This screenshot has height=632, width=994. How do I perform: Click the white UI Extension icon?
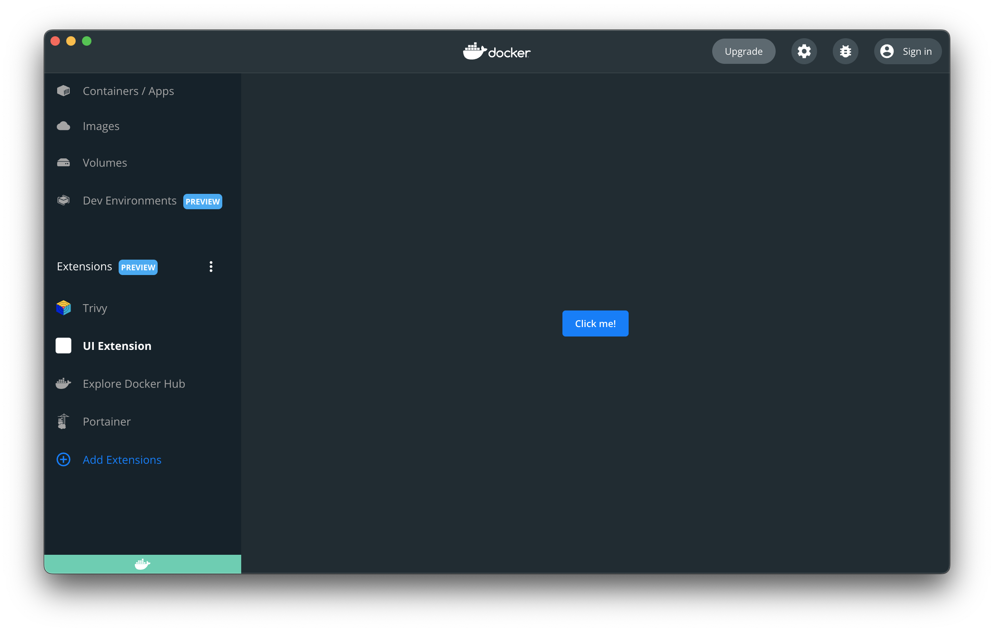(63, 346)
